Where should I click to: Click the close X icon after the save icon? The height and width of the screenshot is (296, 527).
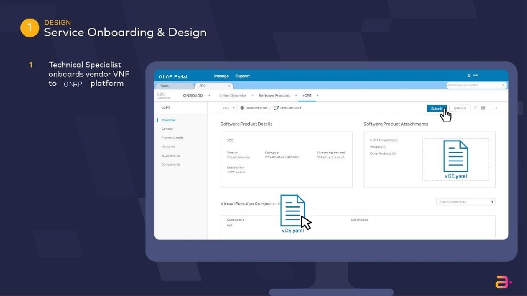click(x=496, y=108)
